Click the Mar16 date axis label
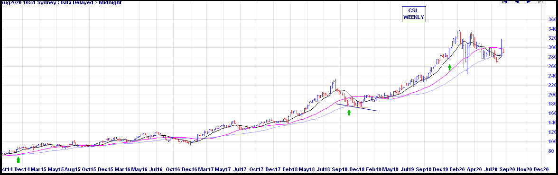Viewport: 558px width, 175px height. point(122,170)
